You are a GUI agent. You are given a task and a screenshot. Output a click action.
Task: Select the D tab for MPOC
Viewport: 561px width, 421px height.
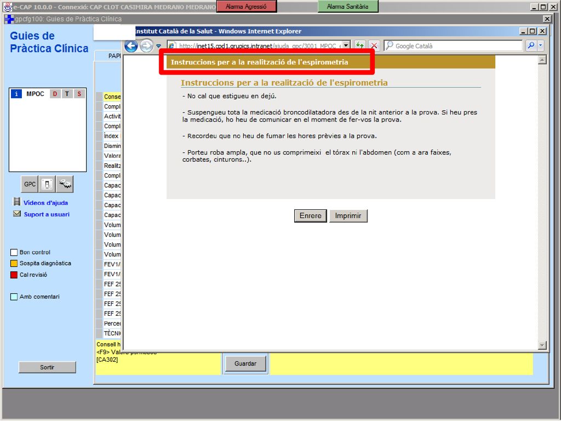pos(55,94)
